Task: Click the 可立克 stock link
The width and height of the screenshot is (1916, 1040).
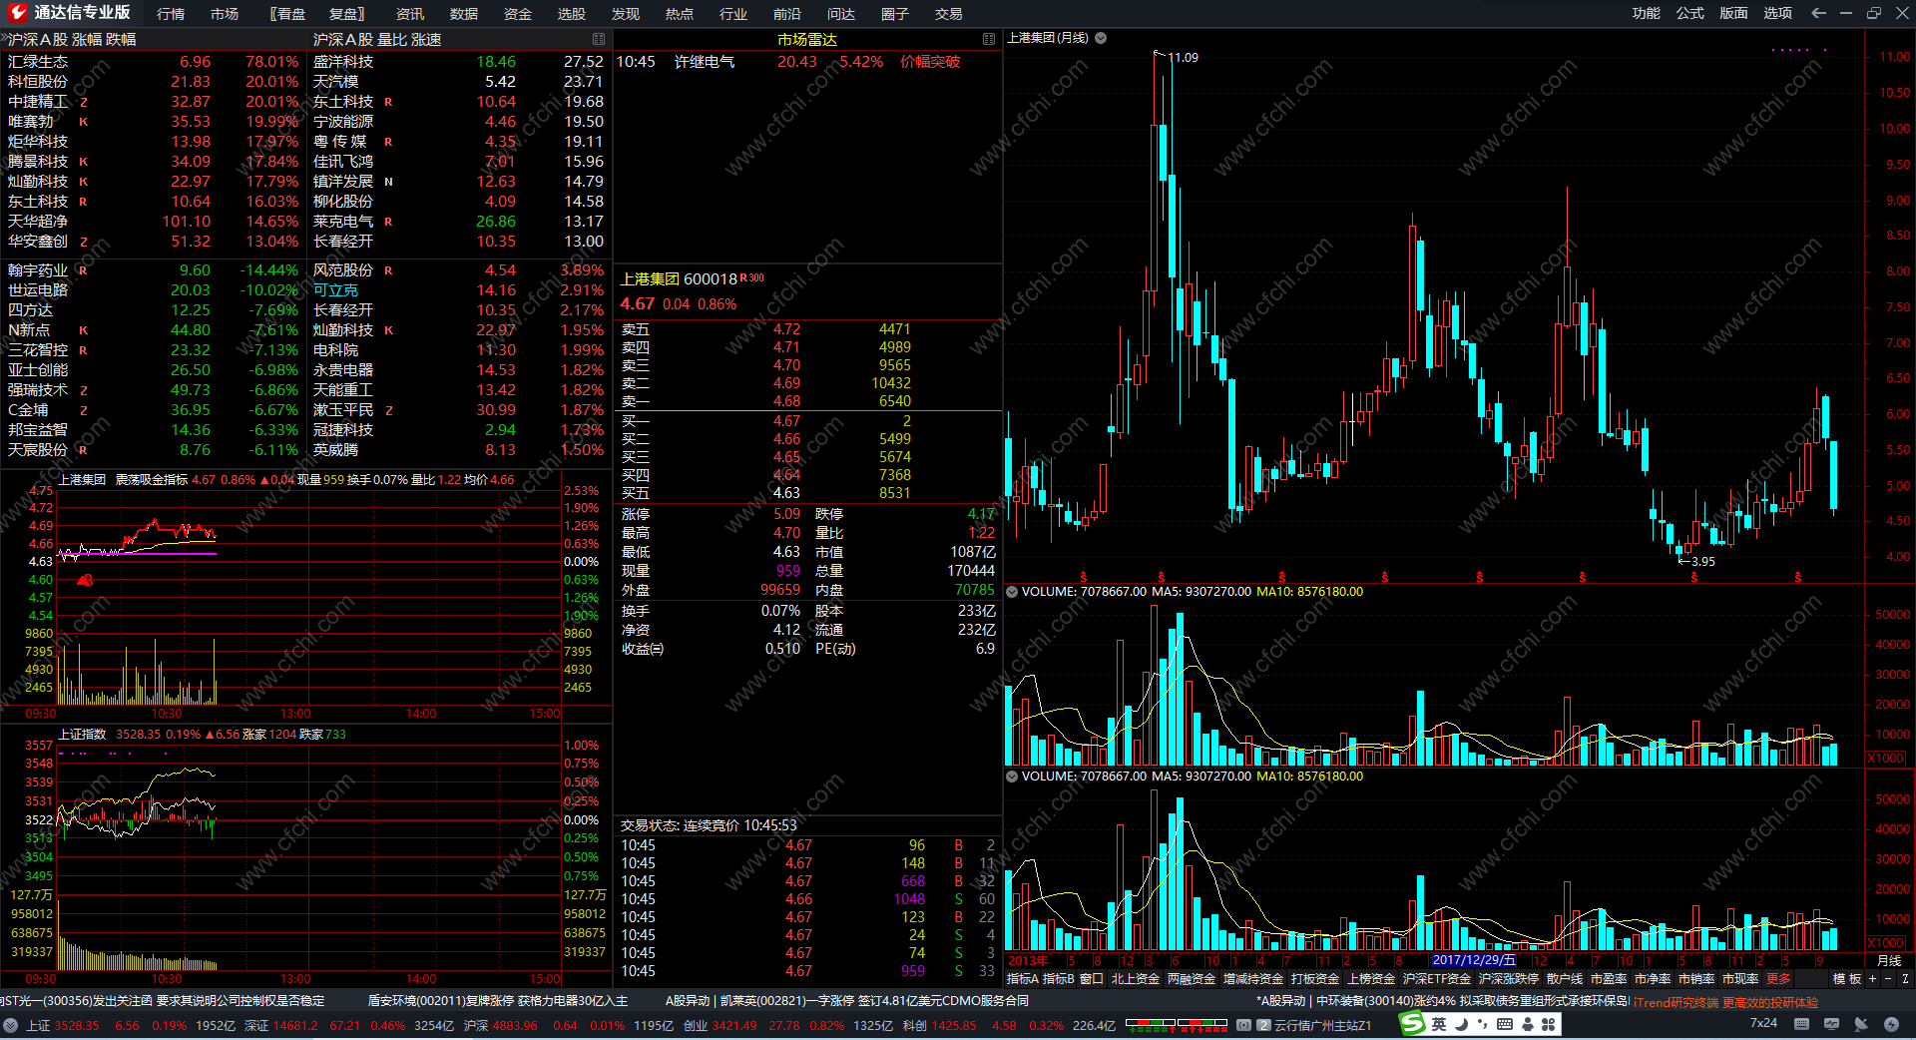Action: (335, 290)
